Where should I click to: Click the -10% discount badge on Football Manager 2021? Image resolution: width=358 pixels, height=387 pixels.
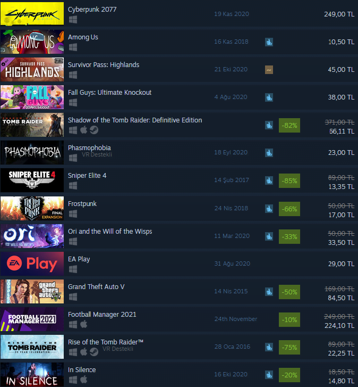[289, 319]
